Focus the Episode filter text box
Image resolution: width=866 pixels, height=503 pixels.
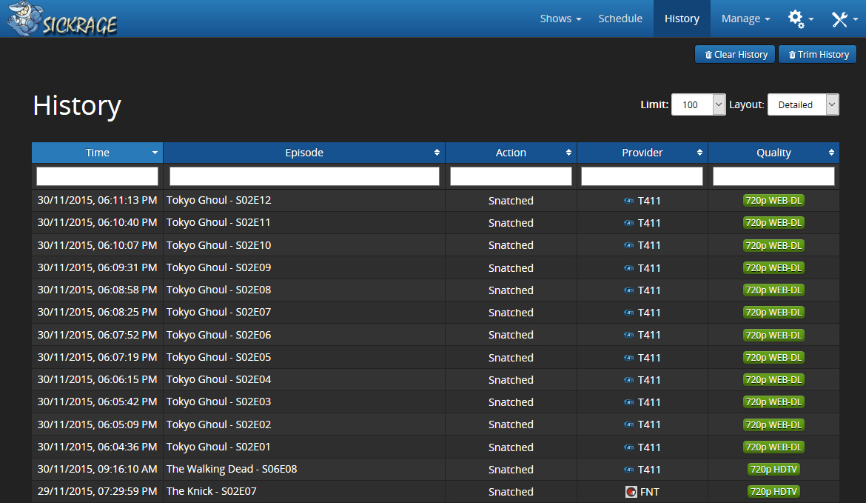point(304,176)
